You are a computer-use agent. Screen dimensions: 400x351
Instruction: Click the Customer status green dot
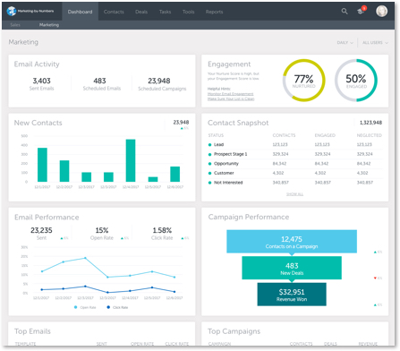click(x=209, y=173)
